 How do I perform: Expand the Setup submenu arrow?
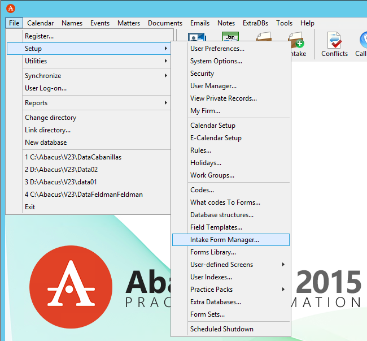165,49
